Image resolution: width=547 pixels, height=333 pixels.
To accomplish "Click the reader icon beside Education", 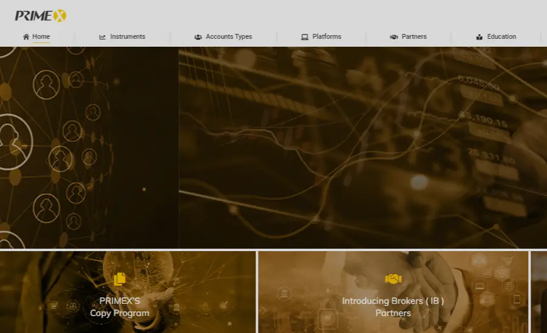I will pyautogui.click(x=480, y=36).
